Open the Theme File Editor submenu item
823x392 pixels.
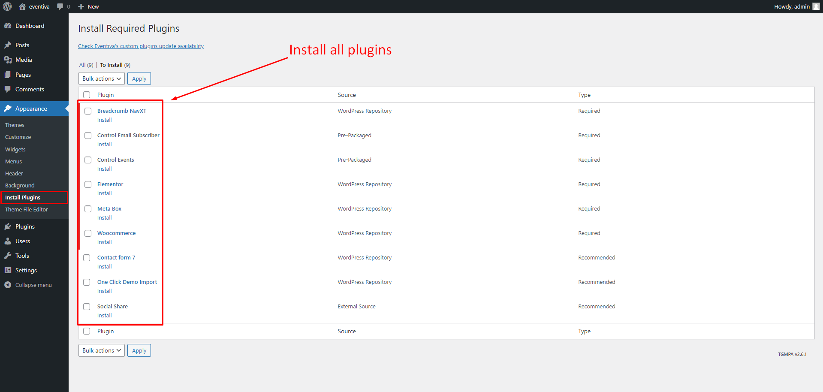pyautogui.click(x=27, y=209)
